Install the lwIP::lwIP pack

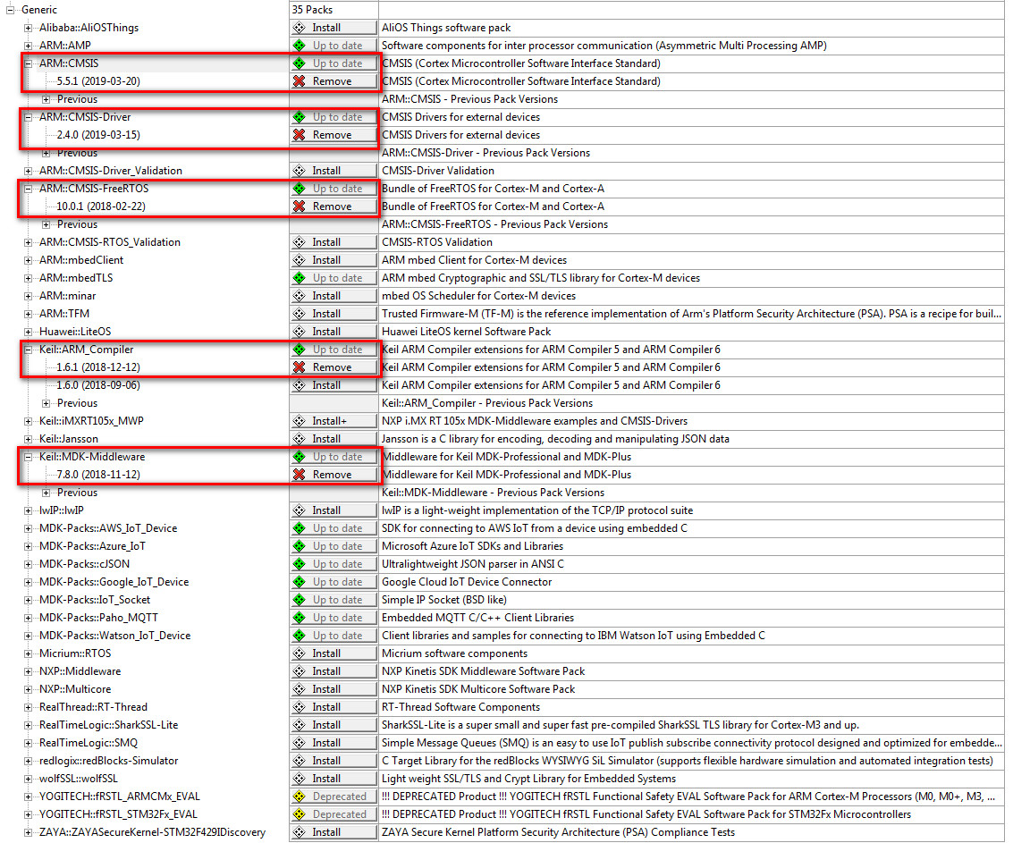click(x=333, y=510)
